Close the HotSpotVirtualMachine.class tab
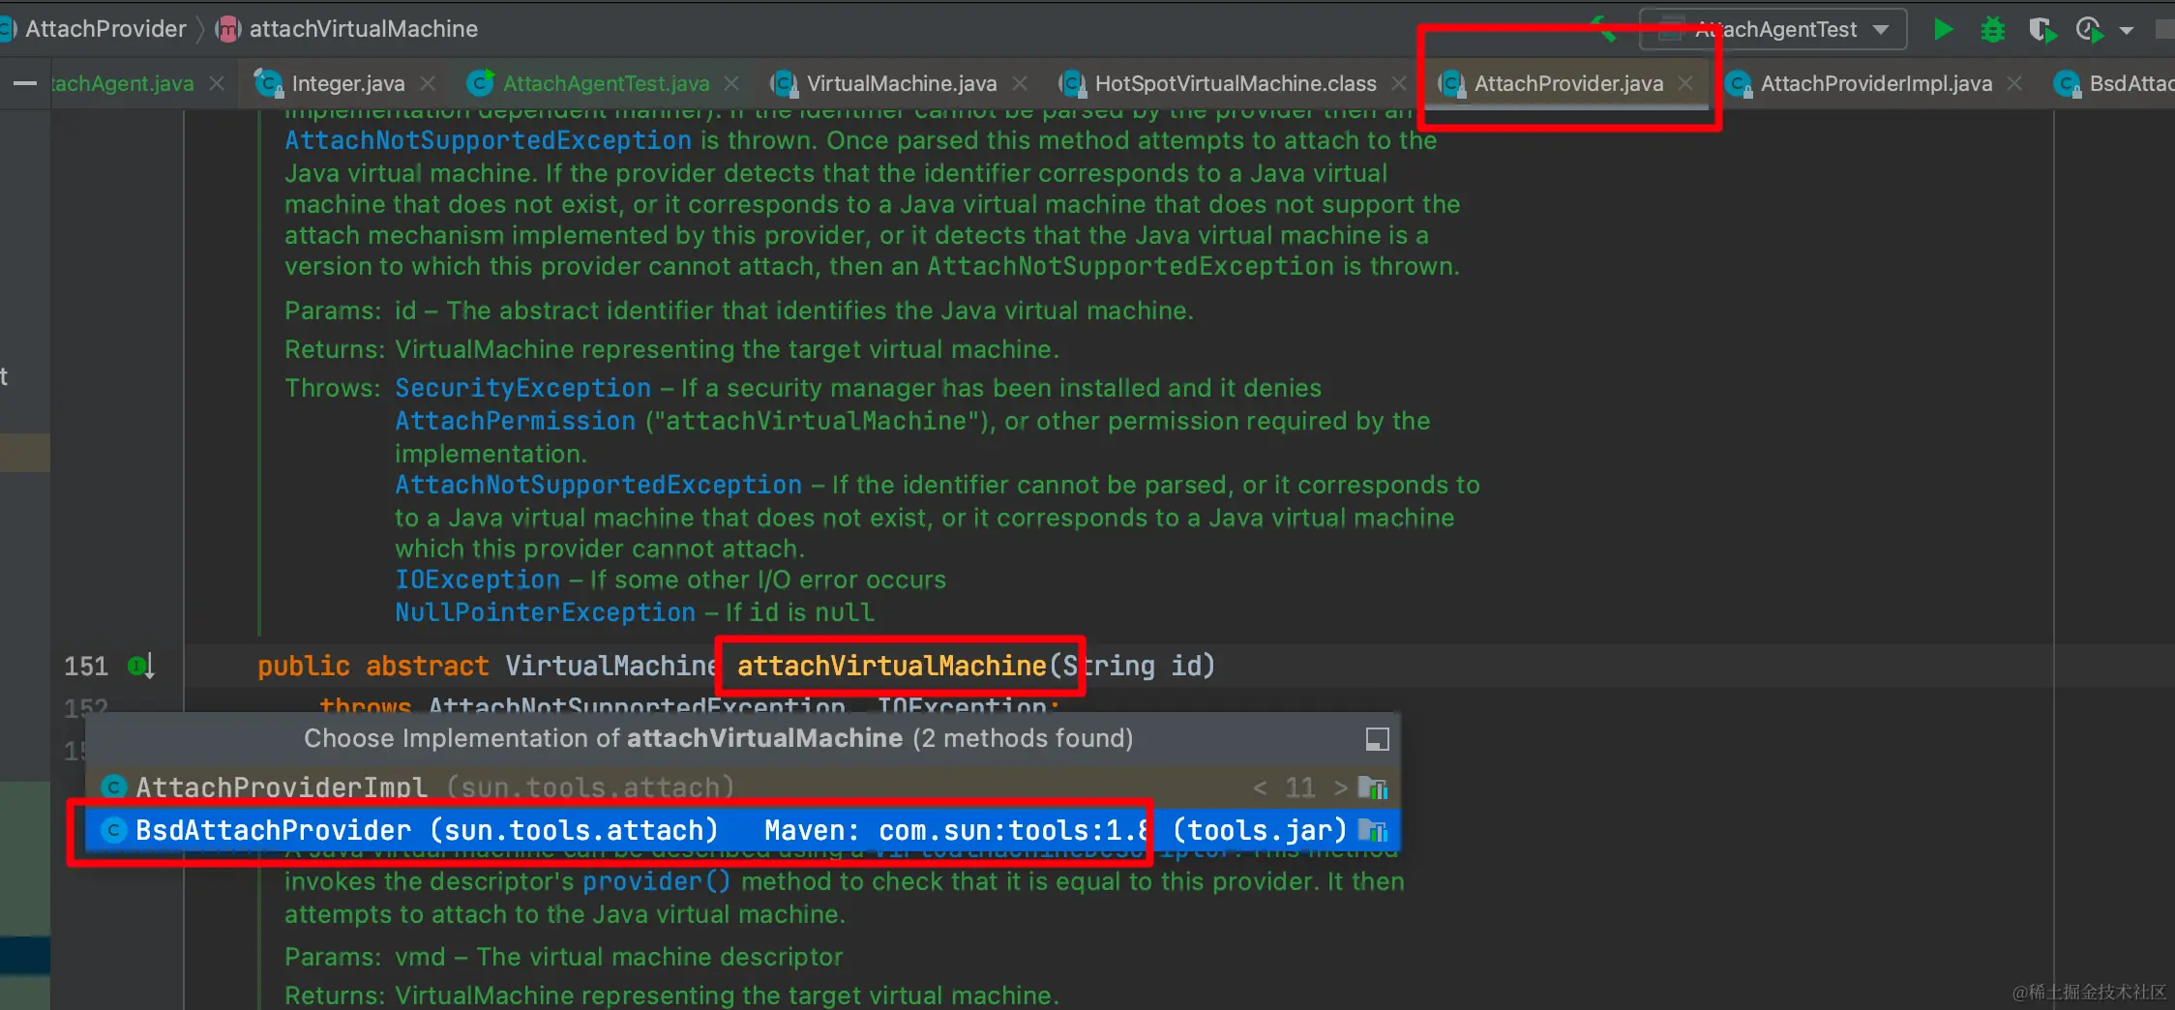 pos(1399,84)
